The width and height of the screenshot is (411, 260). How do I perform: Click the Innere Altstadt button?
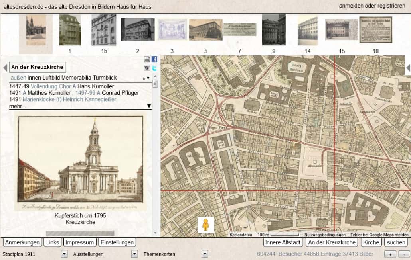coord(283,242)
